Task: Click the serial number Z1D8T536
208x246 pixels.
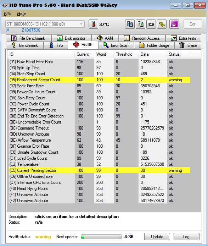Action: pos(31,30)
